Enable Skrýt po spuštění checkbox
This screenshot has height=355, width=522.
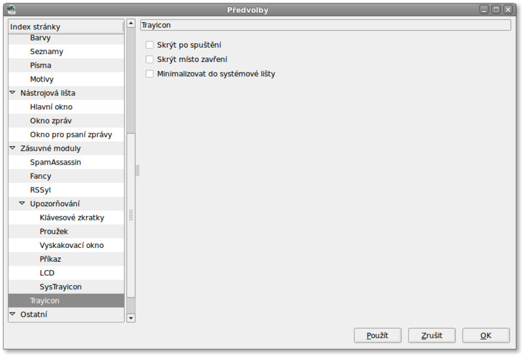pos(150,45)
